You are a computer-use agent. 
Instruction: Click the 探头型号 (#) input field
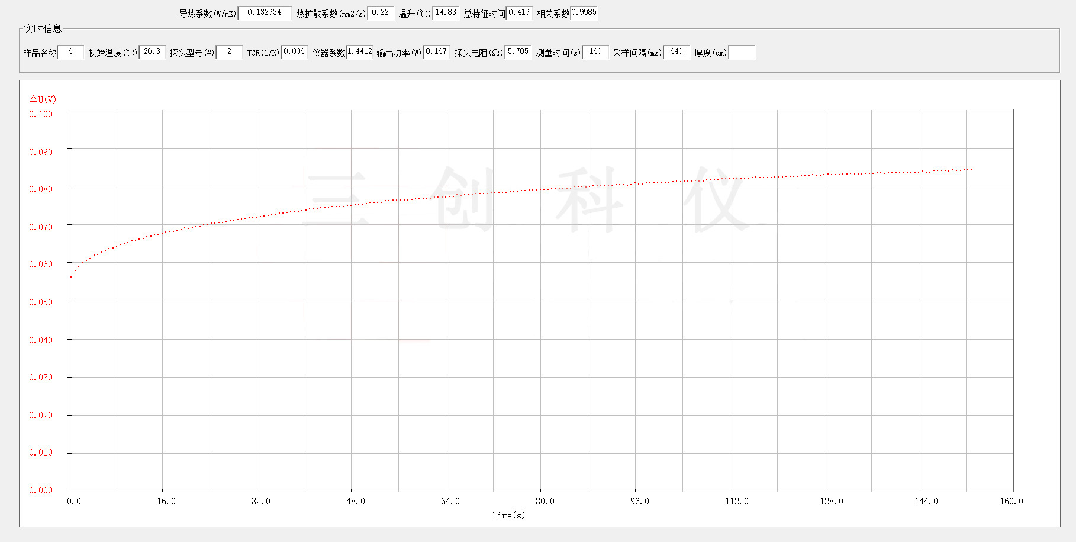[229, 52]
